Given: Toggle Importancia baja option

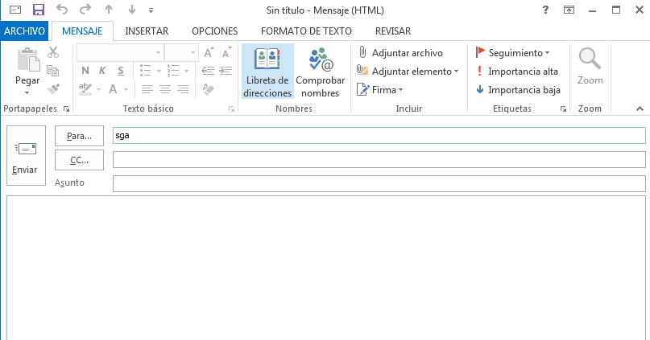Looking at the screenshot, I should pyautogui.click(x=517, y=90).
